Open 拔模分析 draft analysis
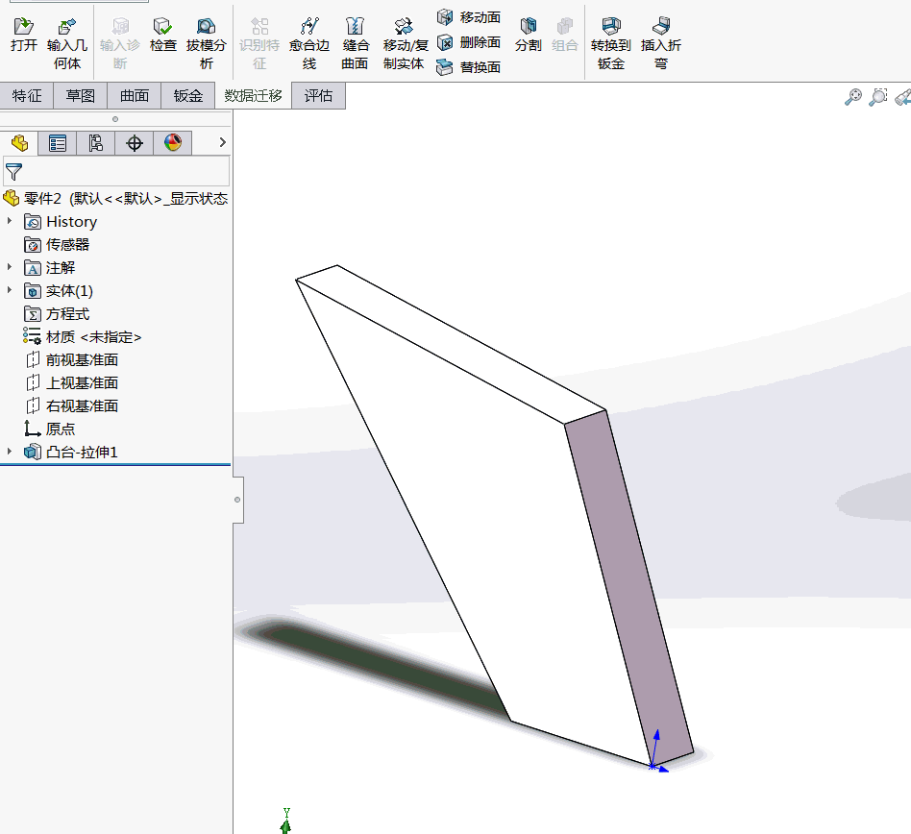The height and width of the screenshot is (834, 911). click(207, 44)
